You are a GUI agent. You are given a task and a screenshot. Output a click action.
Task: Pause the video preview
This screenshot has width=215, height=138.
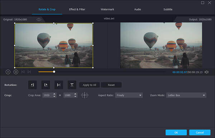point(8,72)
